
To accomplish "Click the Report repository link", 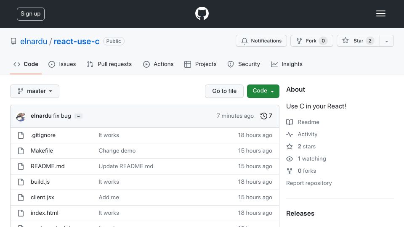I will pyautogui.click(x=309, y=183).
